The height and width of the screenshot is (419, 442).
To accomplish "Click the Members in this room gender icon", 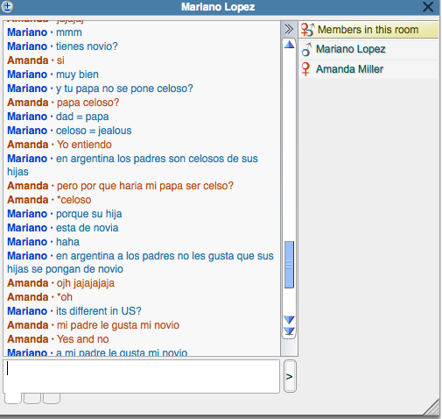I will 307,30.
